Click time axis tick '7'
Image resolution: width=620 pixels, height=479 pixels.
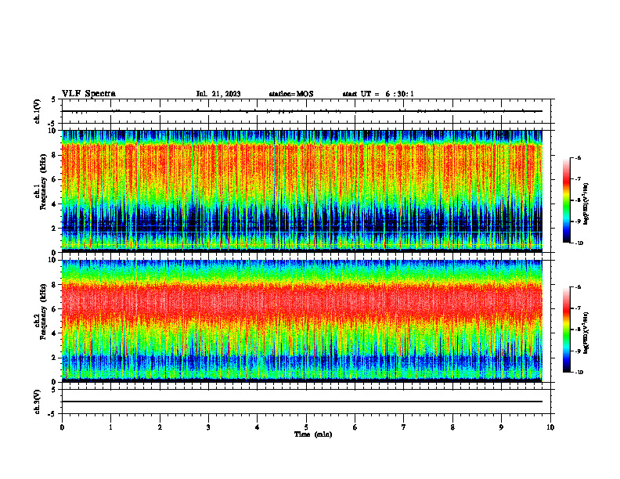[404, 427]
